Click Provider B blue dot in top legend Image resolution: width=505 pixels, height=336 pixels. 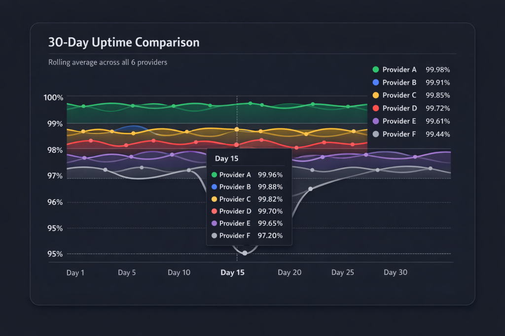pos(376,83)
